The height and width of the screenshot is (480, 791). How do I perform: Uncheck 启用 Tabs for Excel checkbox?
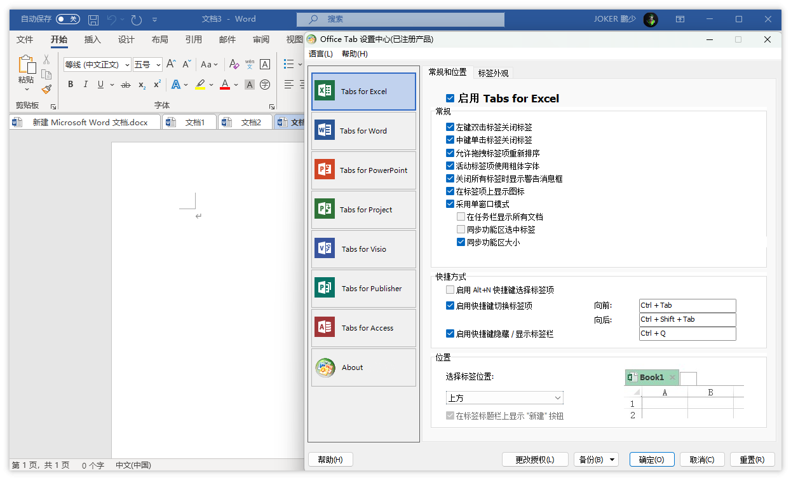click(x=450, y=99)
